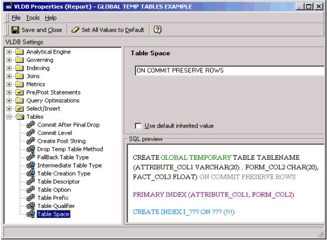Select the Drop Temp Table Method setting
327x240 pixels.
click(x=70, y=149)
